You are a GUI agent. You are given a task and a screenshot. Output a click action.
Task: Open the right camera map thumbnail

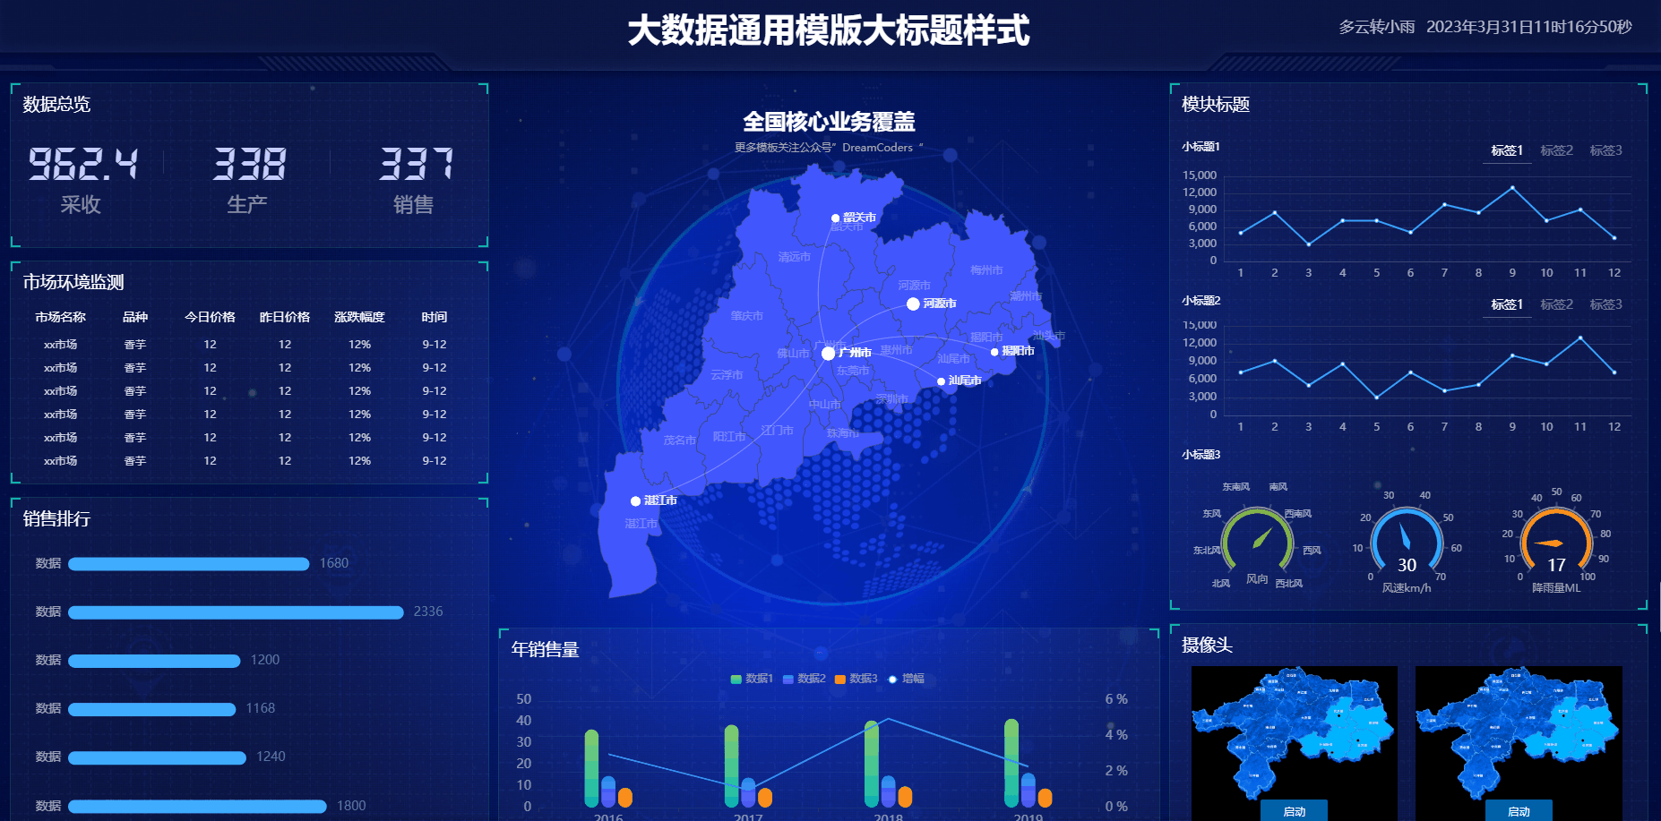1519,734
